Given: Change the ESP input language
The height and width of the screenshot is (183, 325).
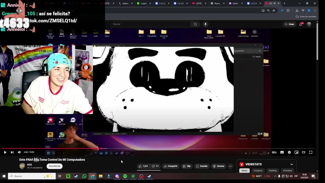Looking at the screenshot, I should (296, 176).
